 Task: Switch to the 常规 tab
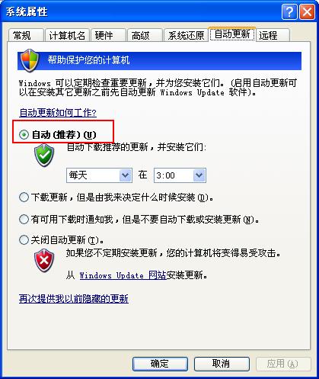(x=26, y=35)
